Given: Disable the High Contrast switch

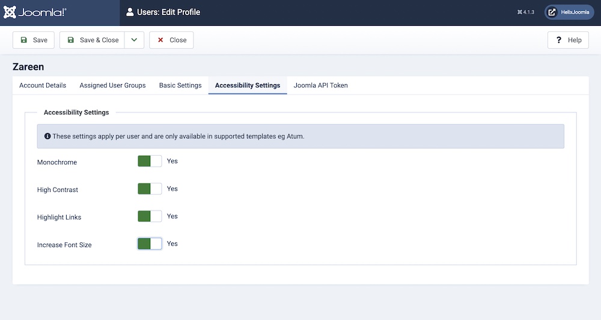Looking at the screenshot, I should (150, 189).
